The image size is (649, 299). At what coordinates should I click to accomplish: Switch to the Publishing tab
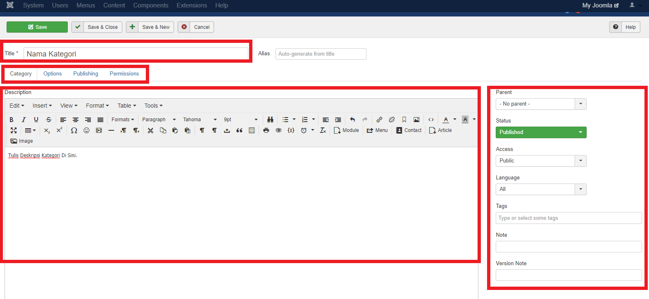click(x=86, y=74)
